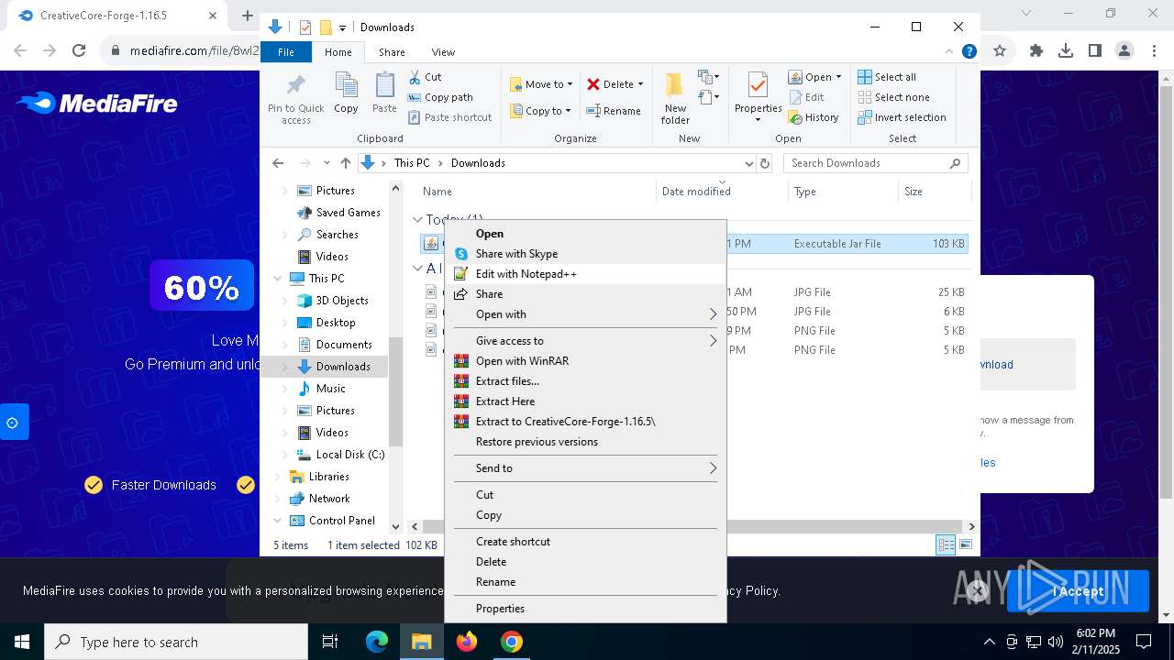Click the Properties ribbon icon
Image resolution: width=1174 pixels, height=660 pixels.
758,96
